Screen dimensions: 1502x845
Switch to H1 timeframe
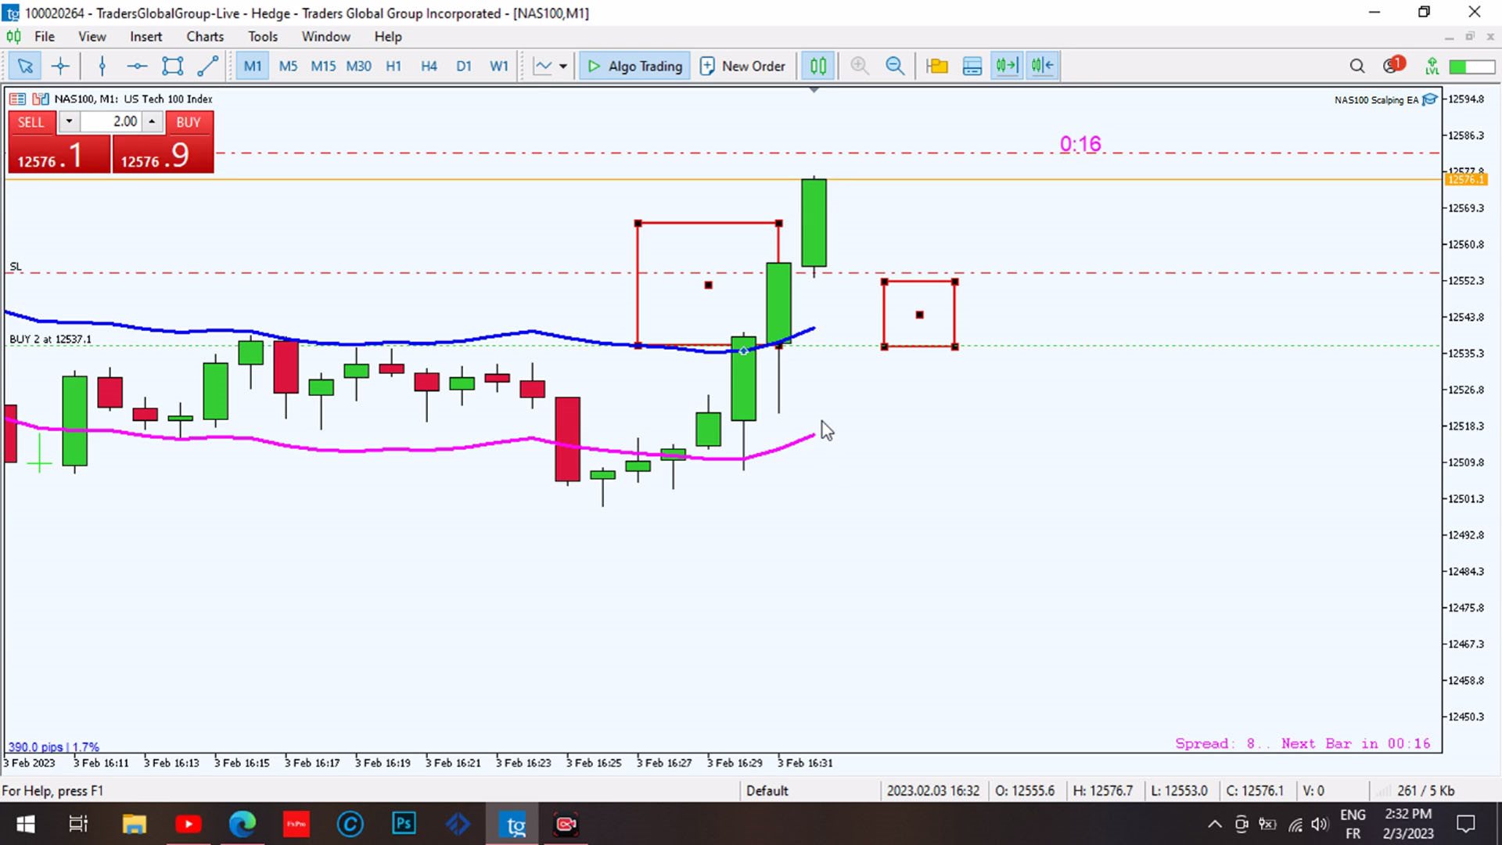click(x=393, y=66)
